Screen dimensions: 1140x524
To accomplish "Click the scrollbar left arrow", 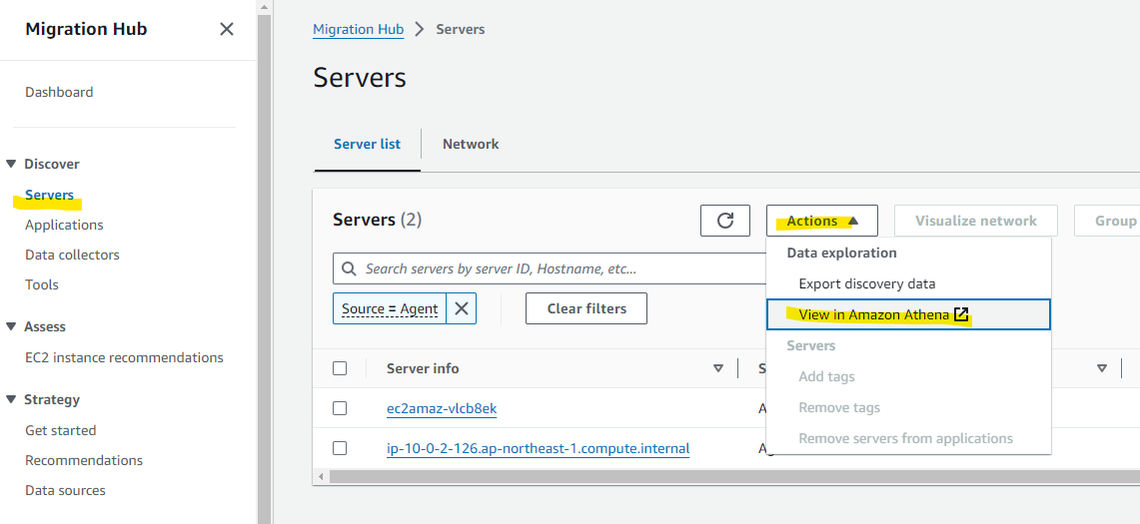I will 321,477.
